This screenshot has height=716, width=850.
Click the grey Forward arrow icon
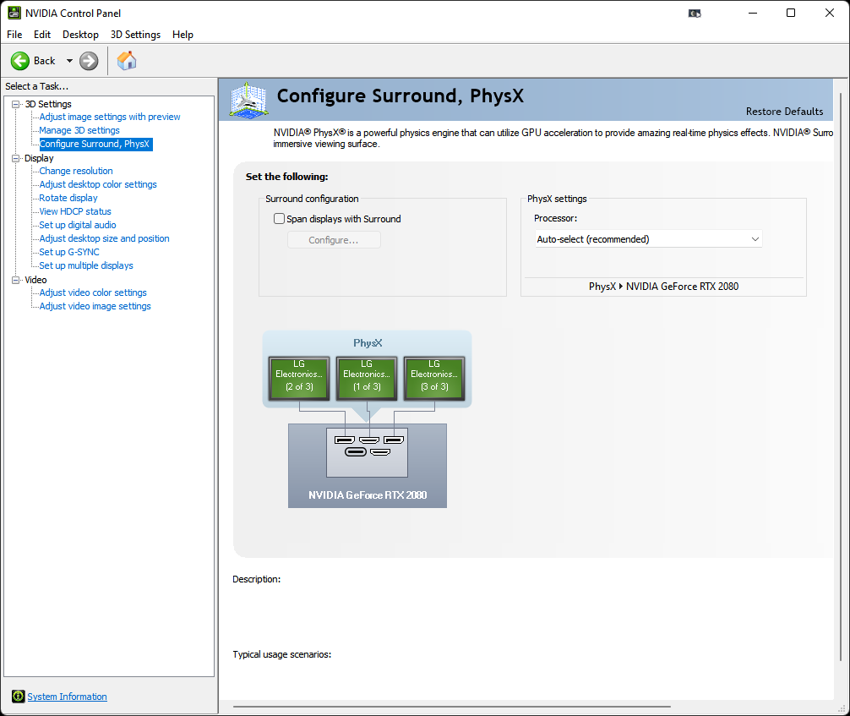[x=89, y=61]
